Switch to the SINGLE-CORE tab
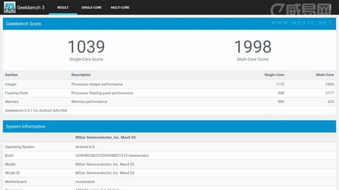Screen dimensions: 339x190 pyautogui.click(x=92, y=7)
